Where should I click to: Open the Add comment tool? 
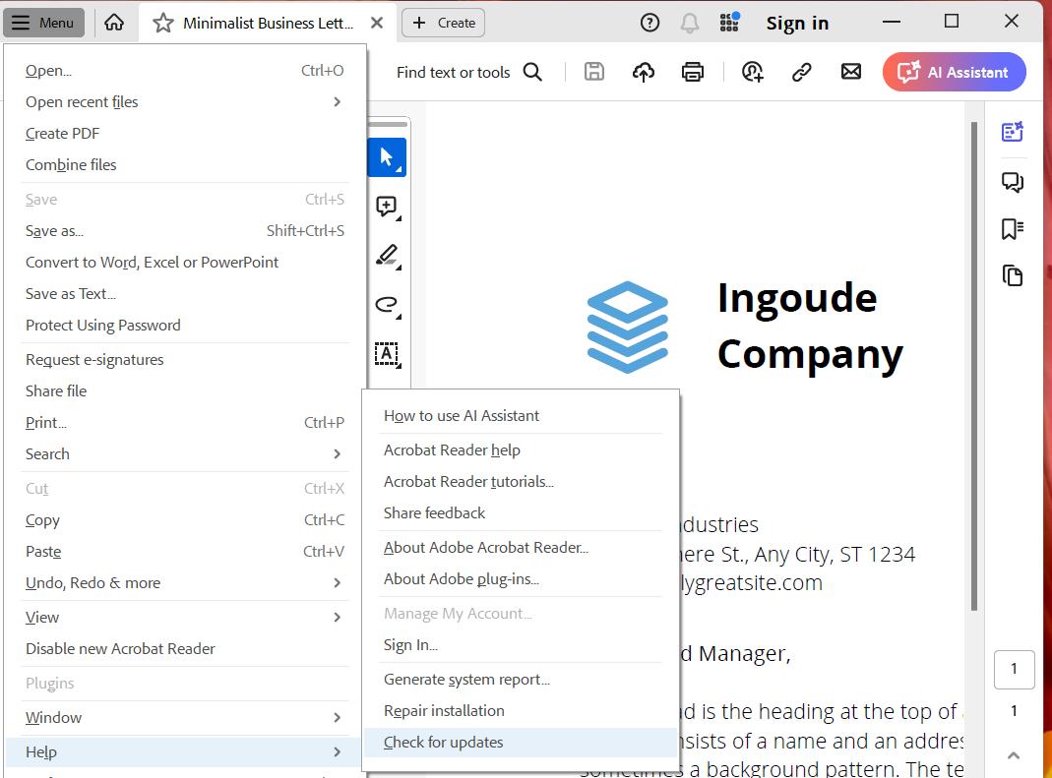[387, 208]
